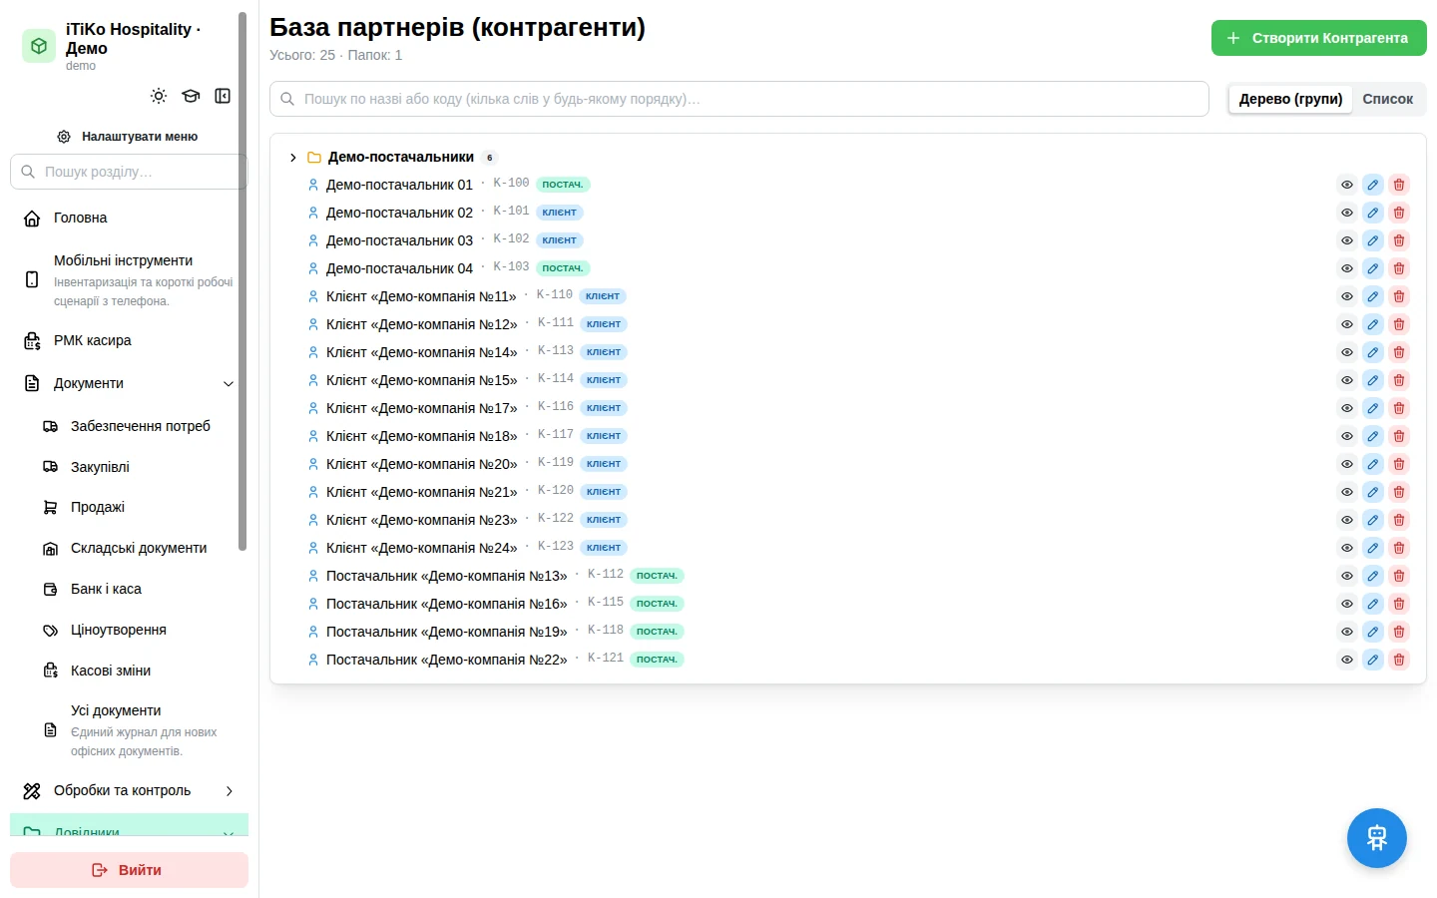Delete Клієнт «Демо-компанія №14» trash icon

1399,352
